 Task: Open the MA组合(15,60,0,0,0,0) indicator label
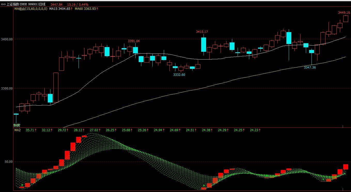pos(31,9)
